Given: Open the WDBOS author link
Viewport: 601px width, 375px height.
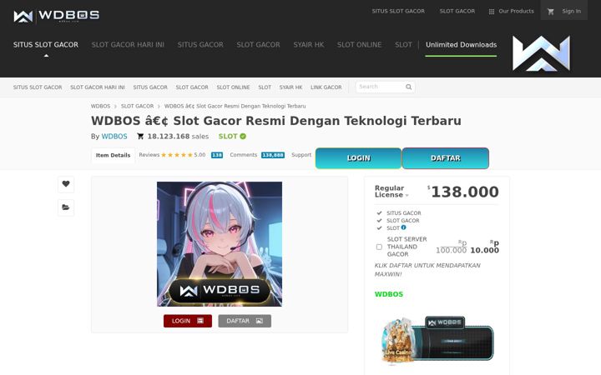Looking at the screenshot, I should tap(114, 137).
